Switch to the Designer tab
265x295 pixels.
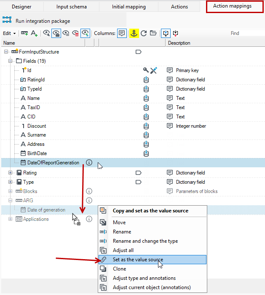click(21, 7)
